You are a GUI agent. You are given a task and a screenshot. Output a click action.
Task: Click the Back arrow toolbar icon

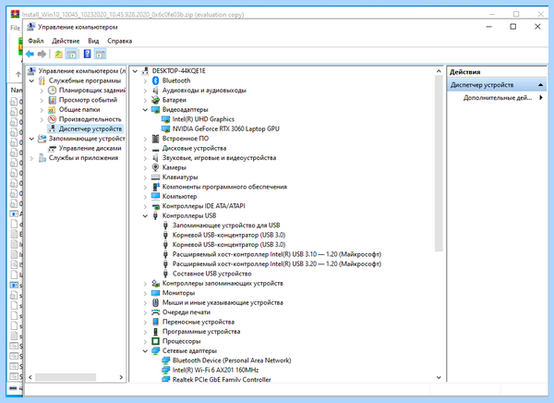coord(30,55)
